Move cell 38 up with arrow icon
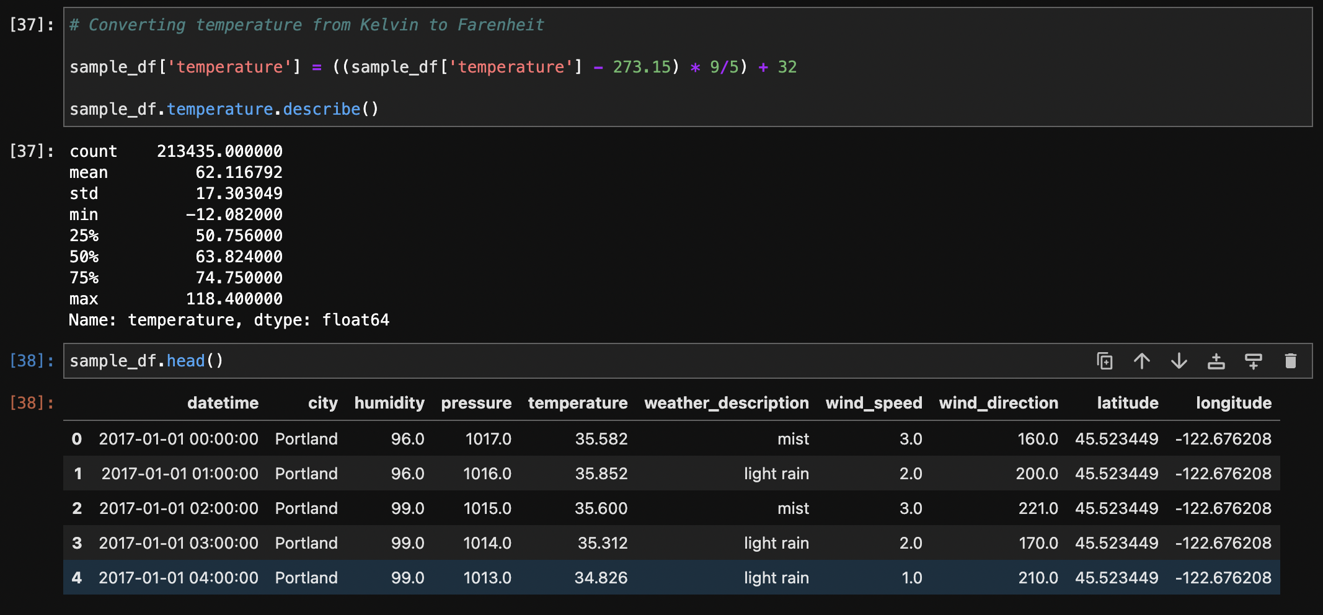The width and height of the screenshot is (1323, 615). (x=1142, y=361)
